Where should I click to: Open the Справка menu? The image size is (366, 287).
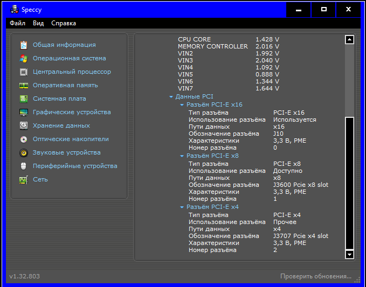64,23
